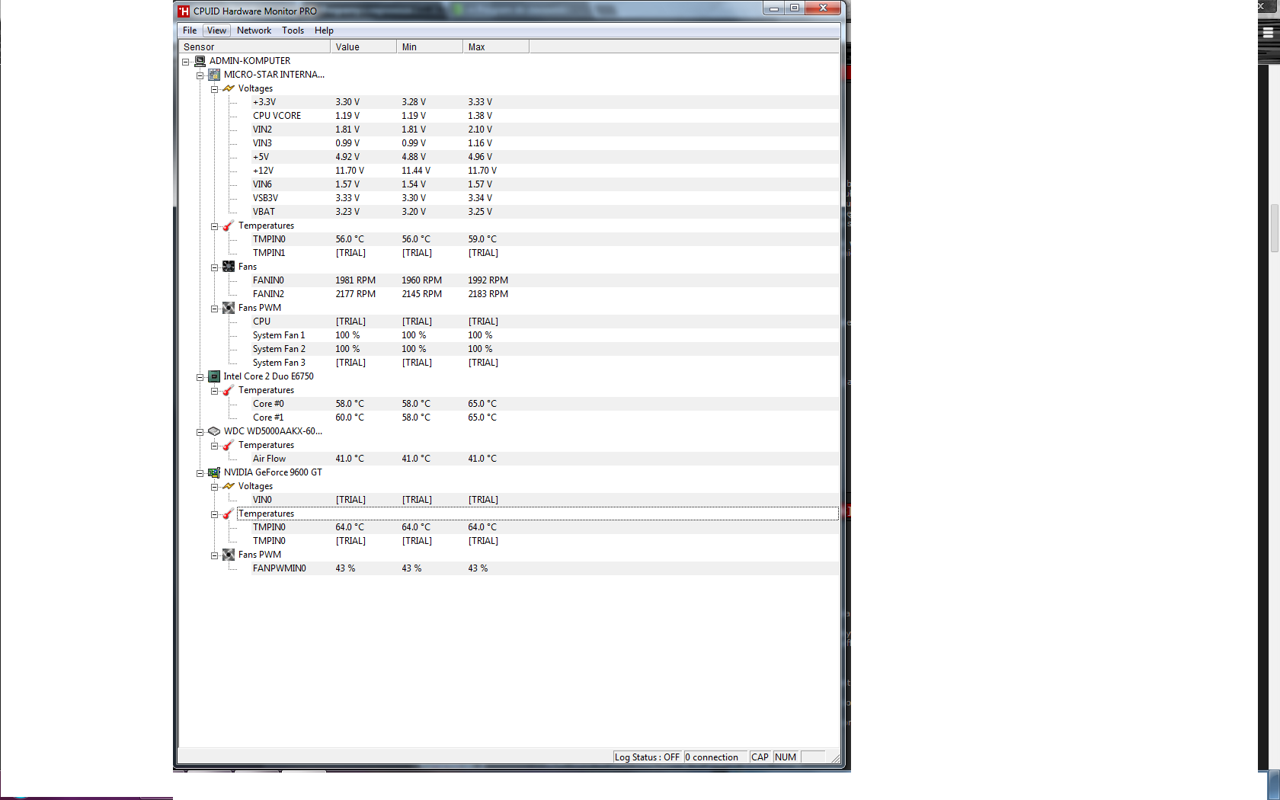This screenshot has height=800, width=1280.
Task: Click the CPUID Hardware Monitor title bar icon
Action: [x=184, y=11]
